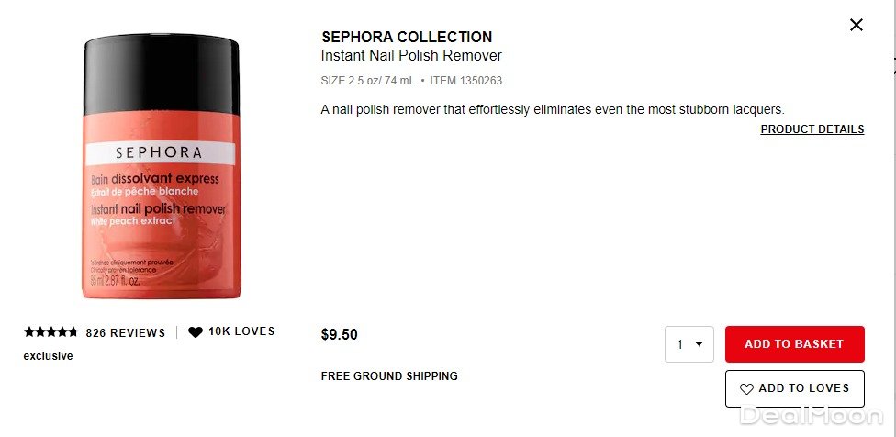Click the Free Ground Shipping text
The image size is (896, 437).
389,375
